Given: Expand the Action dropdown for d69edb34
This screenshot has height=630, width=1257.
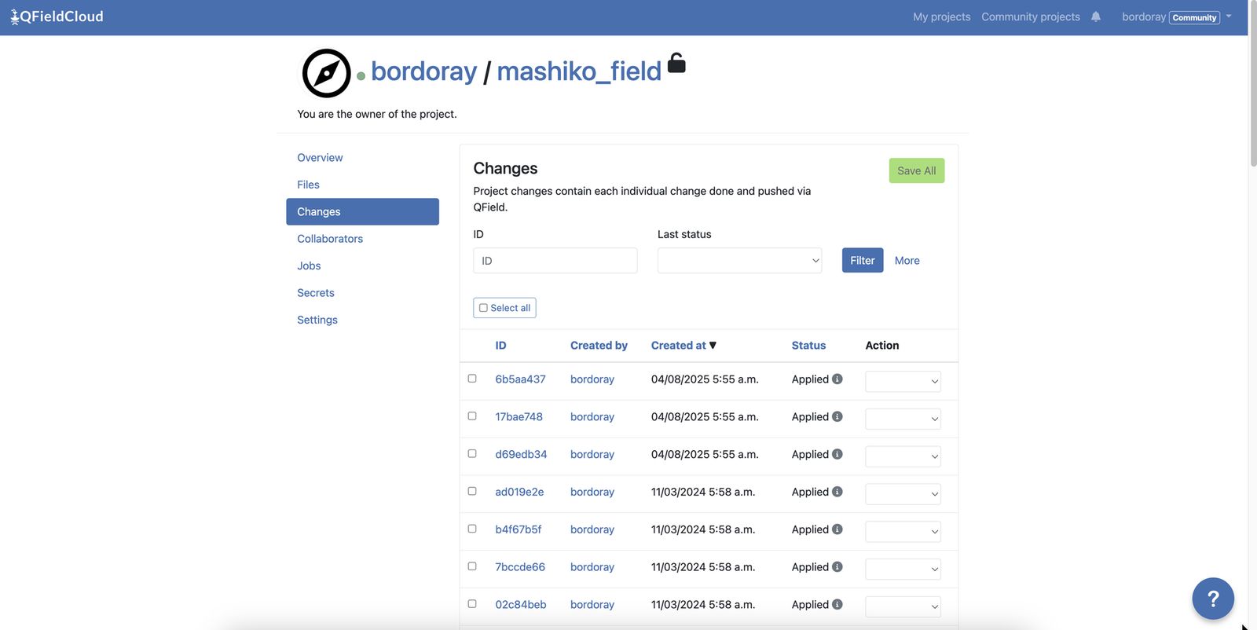Looking at the screenshot, I should pos(903,456).
